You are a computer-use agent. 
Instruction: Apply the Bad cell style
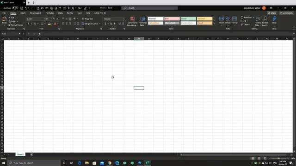pos(172,18)
